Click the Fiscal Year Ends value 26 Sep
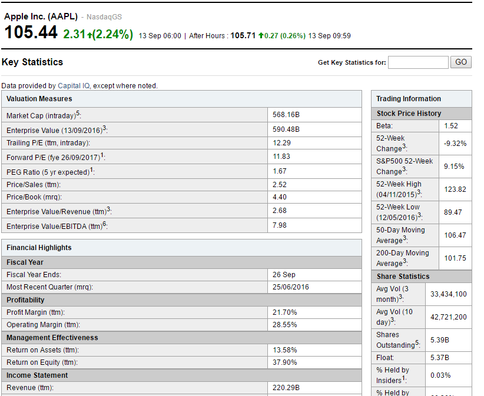 click(x=284, y=275)
